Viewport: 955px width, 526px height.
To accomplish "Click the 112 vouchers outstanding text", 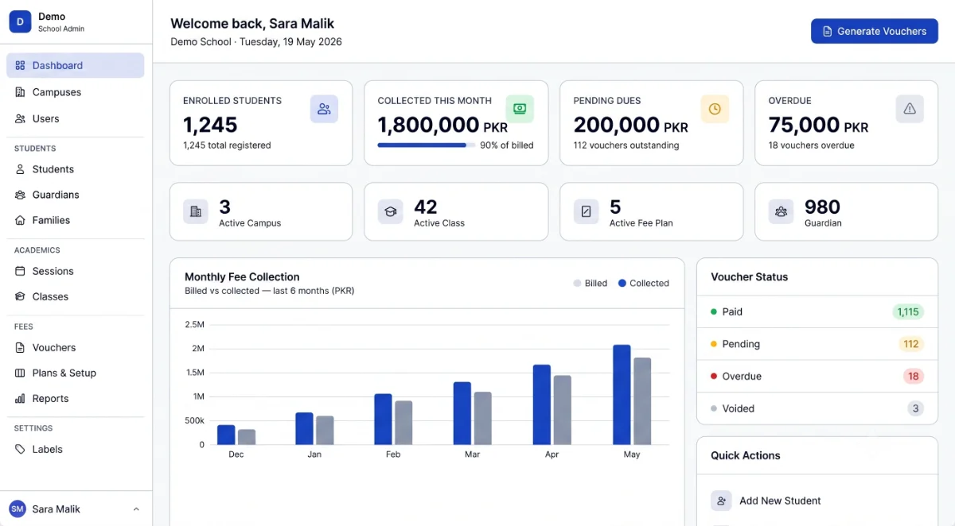I will tap(626, 145).
